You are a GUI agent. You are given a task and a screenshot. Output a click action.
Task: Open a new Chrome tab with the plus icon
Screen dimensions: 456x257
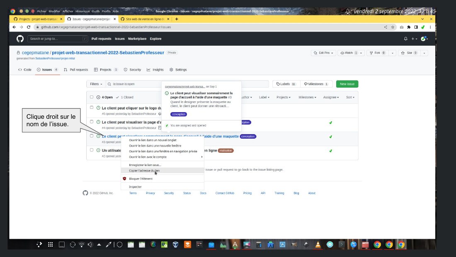click(177, 19)
